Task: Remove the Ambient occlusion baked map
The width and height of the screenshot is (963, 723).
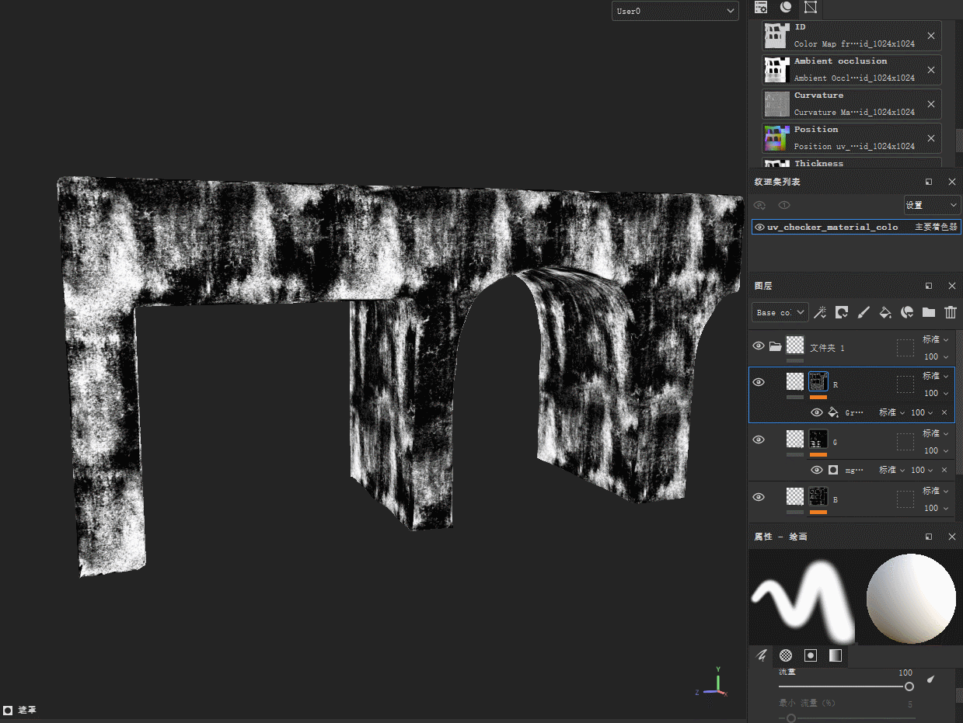Action: pyautogui.click(x=930, y=70)
